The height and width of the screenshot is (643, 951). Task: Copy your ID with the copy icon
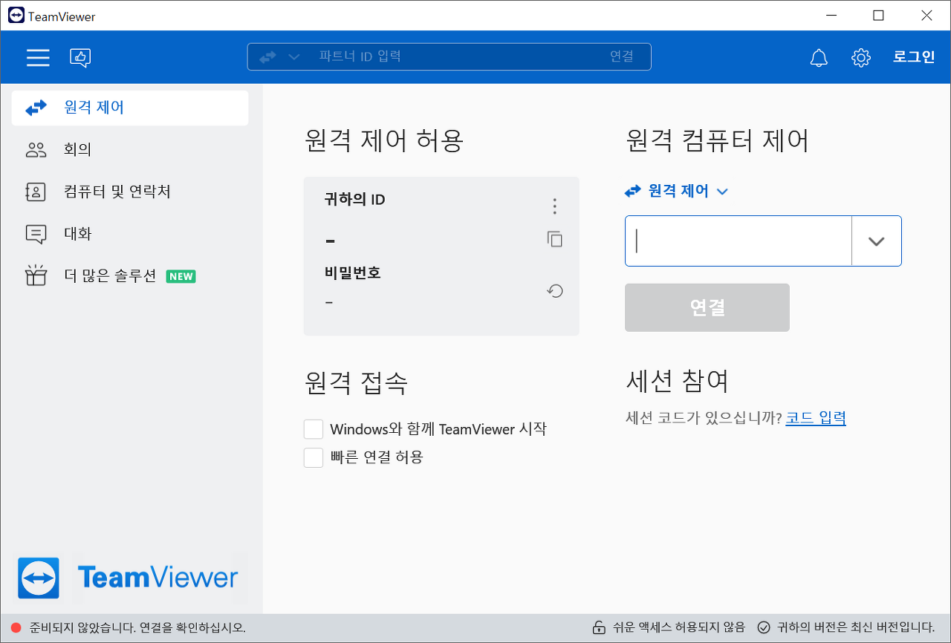(x=554, y=239)
